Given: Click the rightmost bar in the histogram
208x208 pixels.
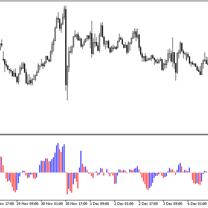Looking at the screenshot, I should coord(207,172).
